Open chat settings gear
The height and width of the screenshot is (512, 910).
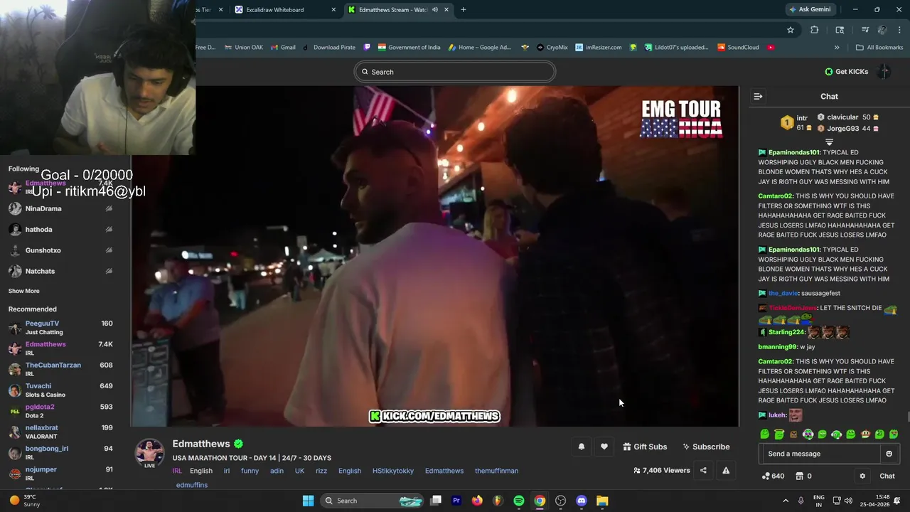coord(862,476)
